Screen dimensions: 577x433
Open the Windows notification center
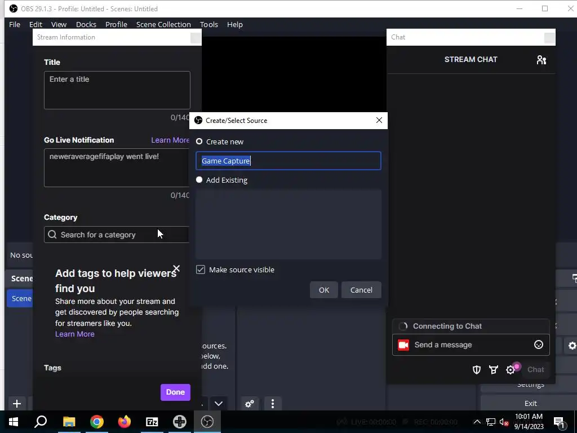click(559, 422)
